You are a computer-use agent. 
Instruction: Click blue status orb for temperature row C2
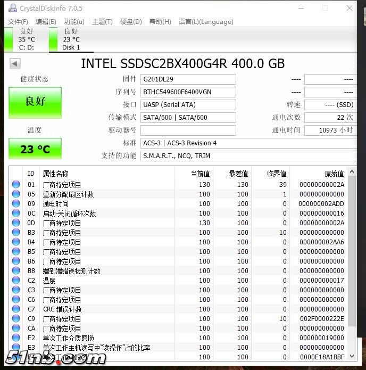[16, 281]
